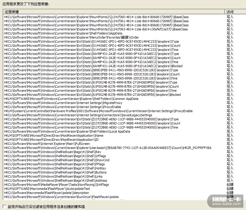Click 创建 access value for FlashPlayerUpdate\\description row
The width and height of the screenshot is (246, 210).
[230, 193]
